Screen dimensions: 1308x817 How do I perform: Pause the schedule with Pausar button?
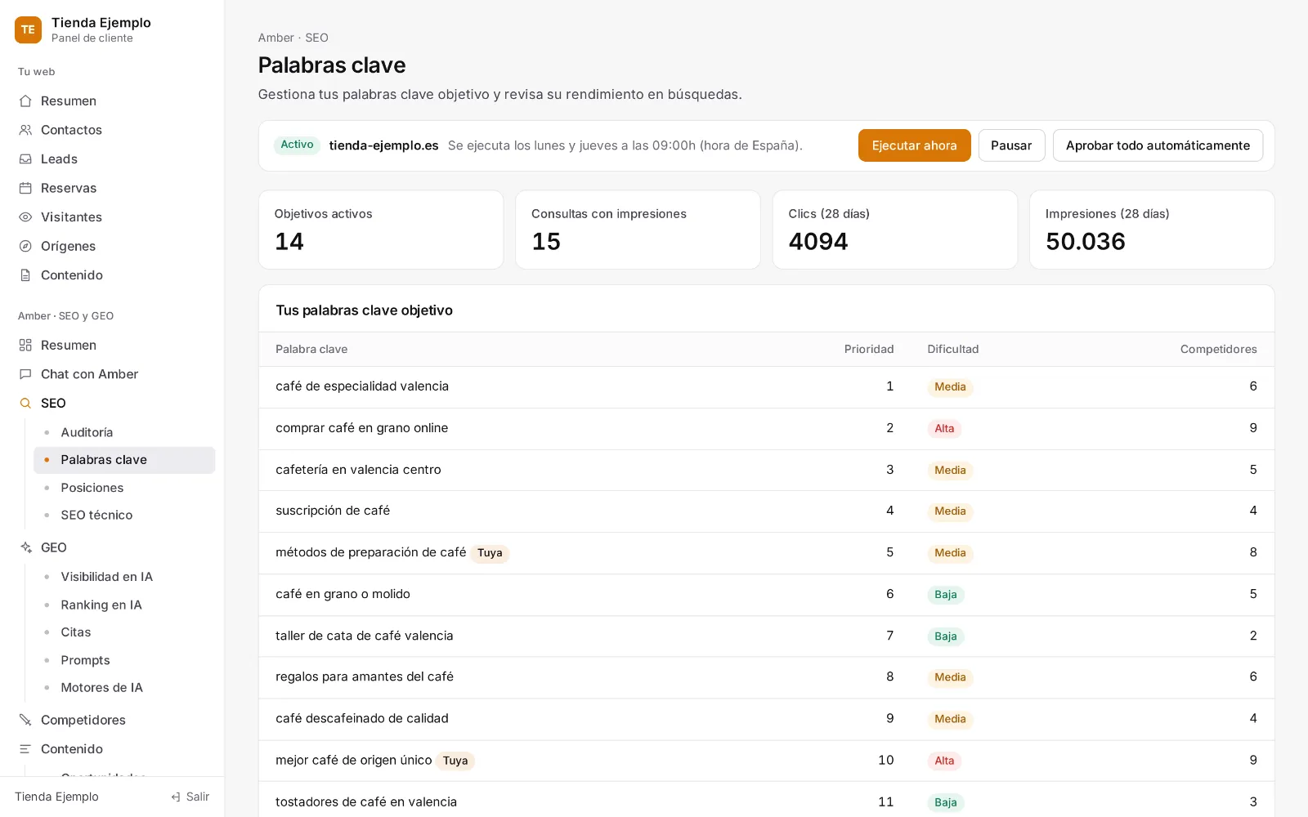point(1011,145)
